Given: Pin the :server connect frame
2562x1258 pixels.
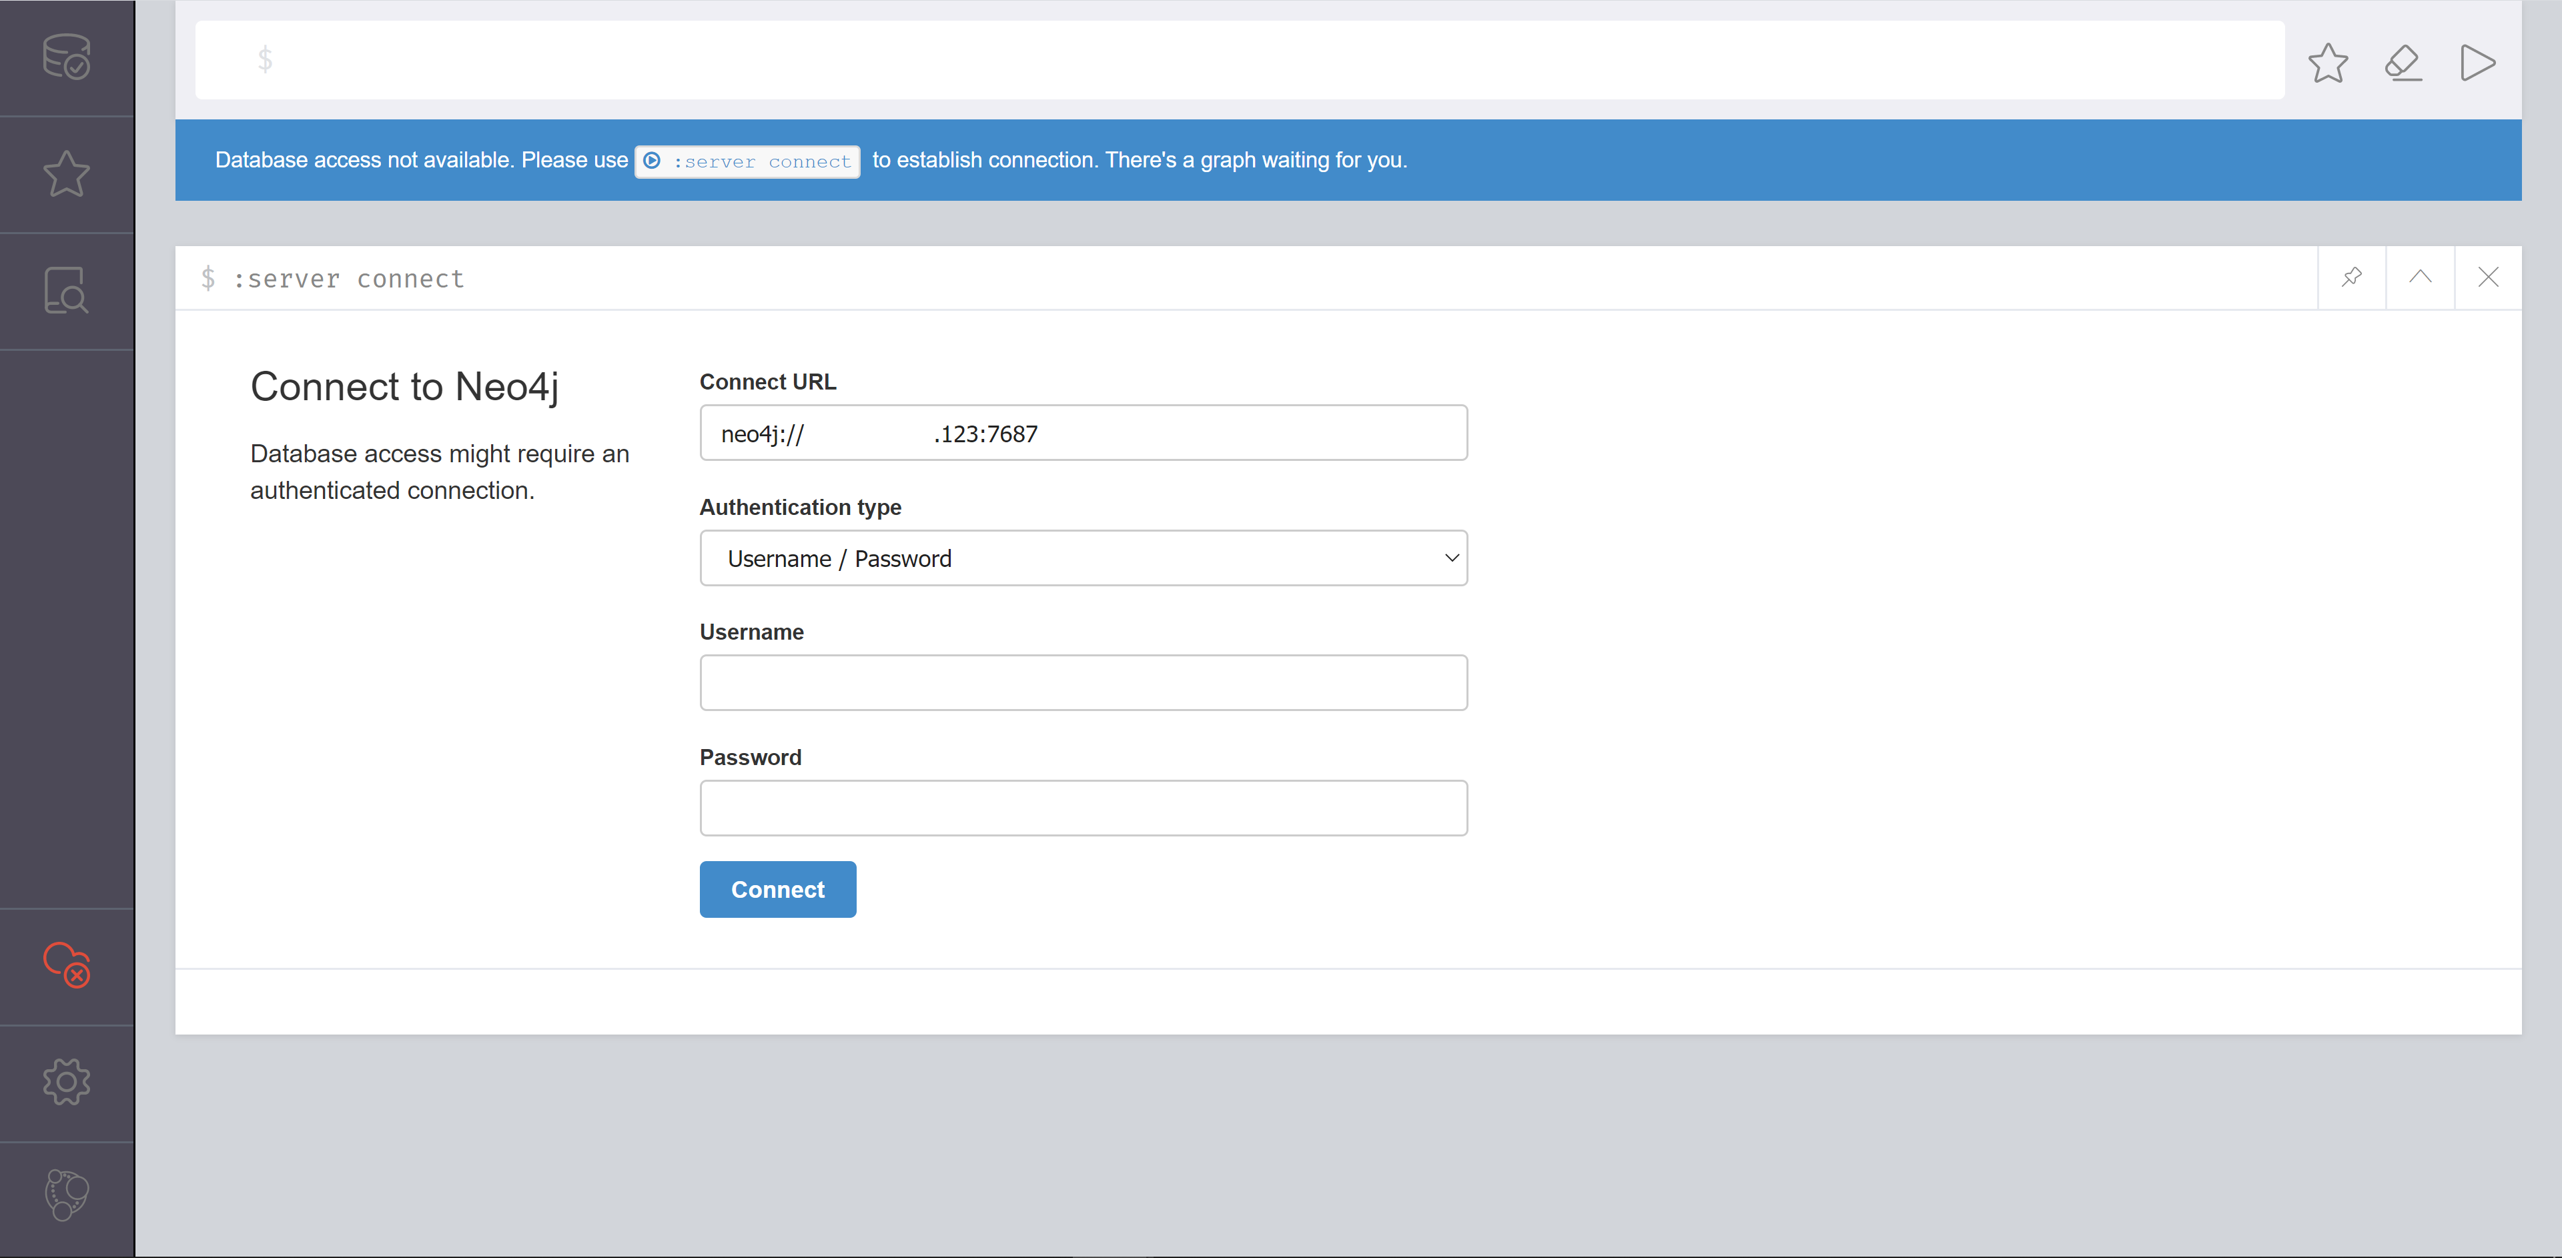Looking at the screenshot, I should pos(2351,277).
